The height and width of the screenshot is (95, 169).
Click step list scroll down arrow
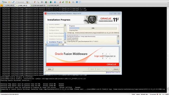pyautogui.click(x=65, y=42)
